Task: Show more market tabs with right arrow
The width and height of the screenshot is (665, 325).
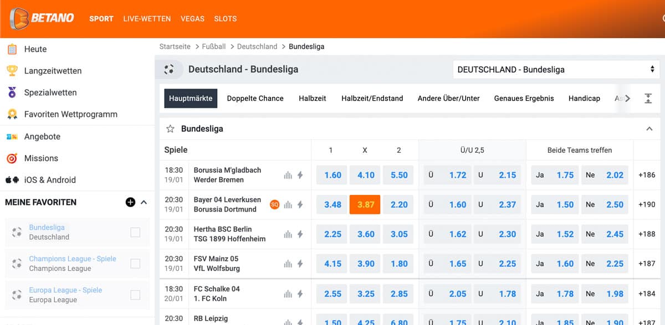Action: [627, 99]
